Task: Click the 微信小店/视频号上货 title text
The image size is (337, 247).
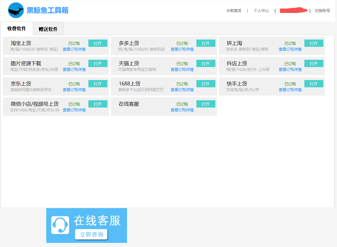Action: [35, 104]
